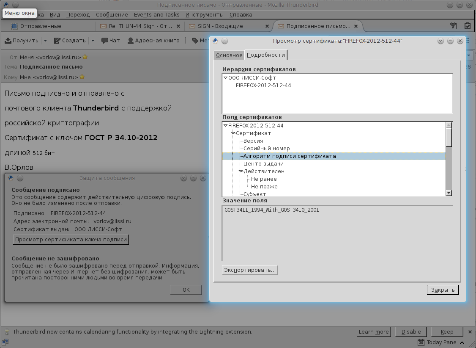Close the SIGN - Входящие tab

(267, 26)
